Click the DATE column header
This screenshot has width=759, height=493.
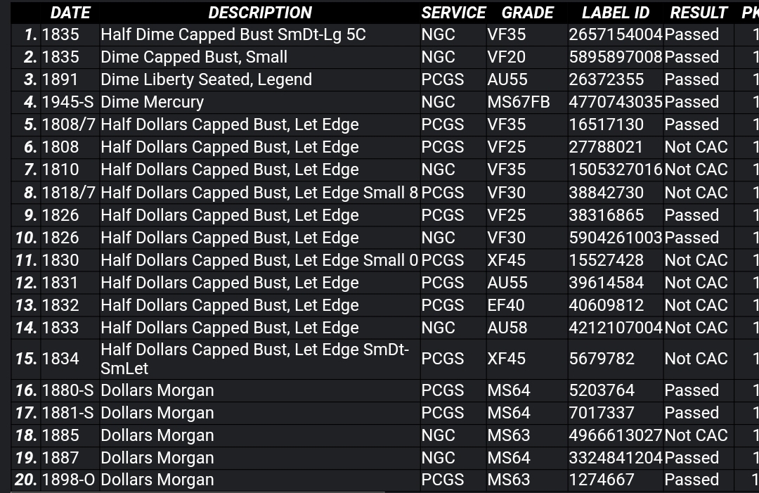click(x=70, y=13)
